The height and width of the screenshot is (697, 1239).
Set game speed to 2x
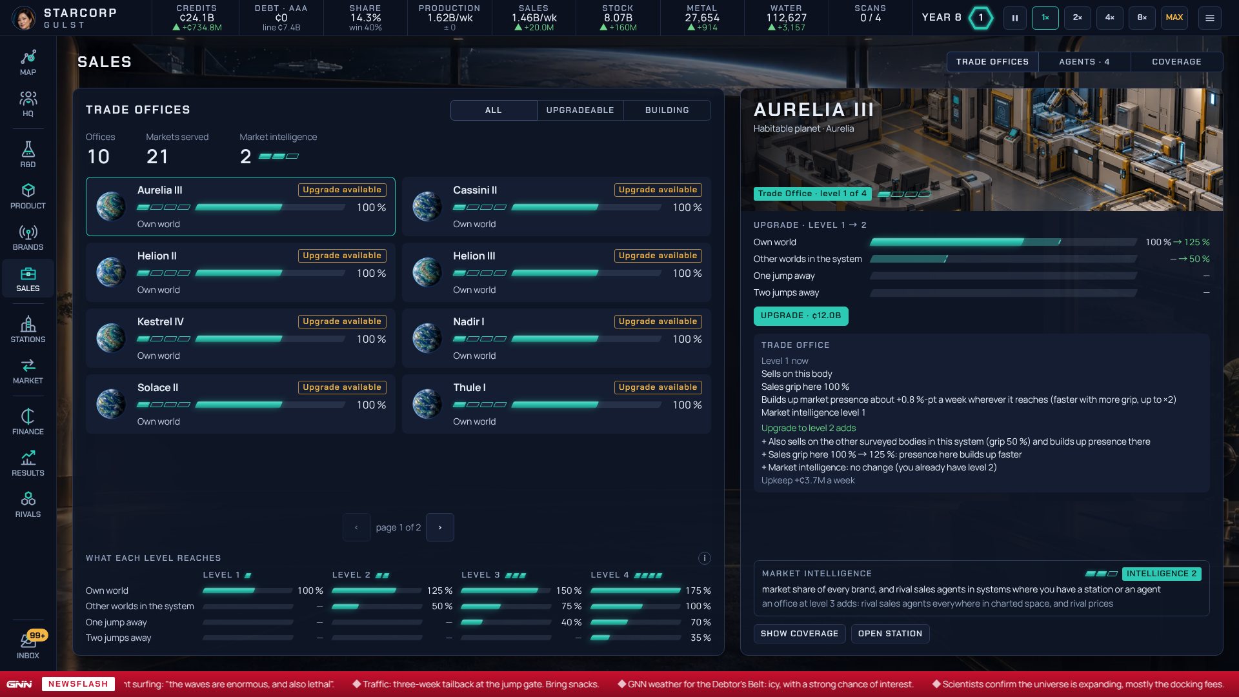tap(1078, 18)
